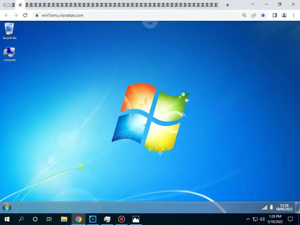The image size is (300, 225).
Task: Switch to the first browser tab
Action: point(5,5)
